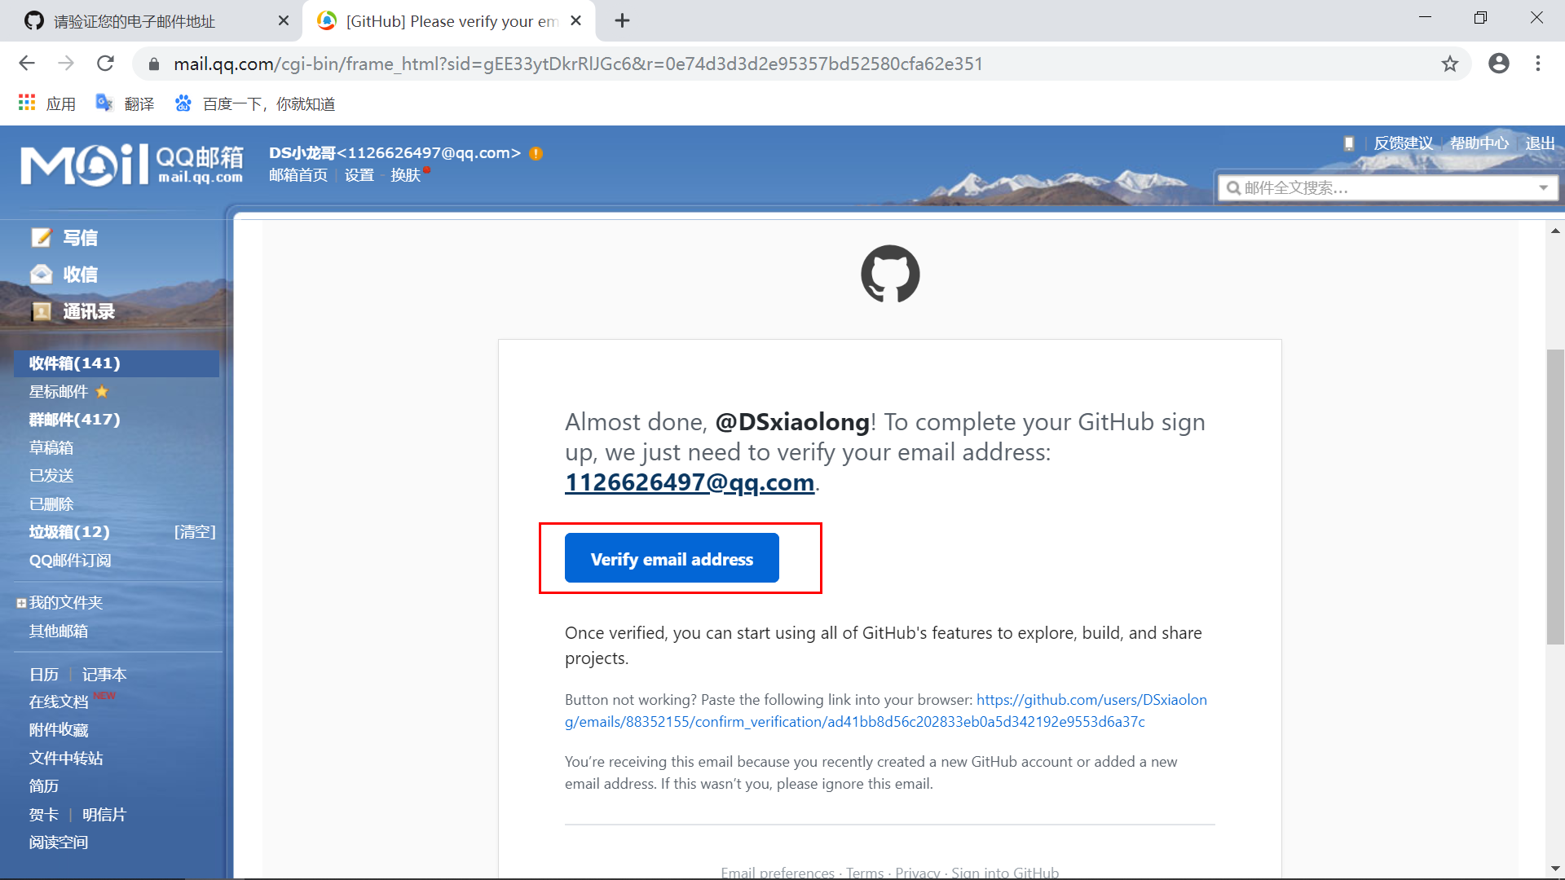
Task: Open the contacts (通讯录) icon
Action: click(x=41, y=311)
